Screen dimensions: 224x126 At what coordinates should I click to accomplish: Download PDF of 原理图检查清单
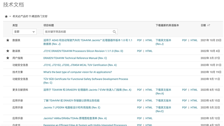click(139, 118)
